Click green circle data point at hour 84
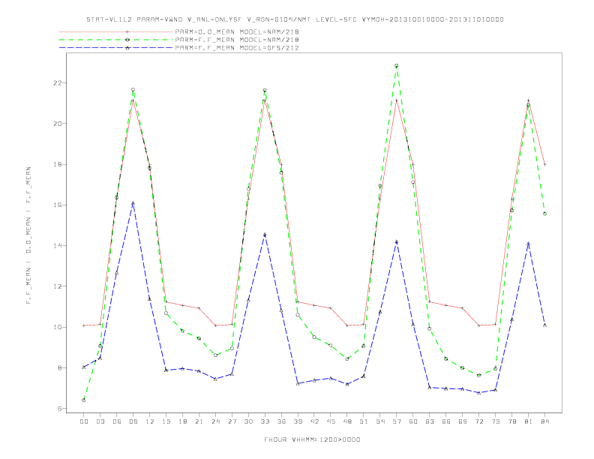 [x=544, y=214]
